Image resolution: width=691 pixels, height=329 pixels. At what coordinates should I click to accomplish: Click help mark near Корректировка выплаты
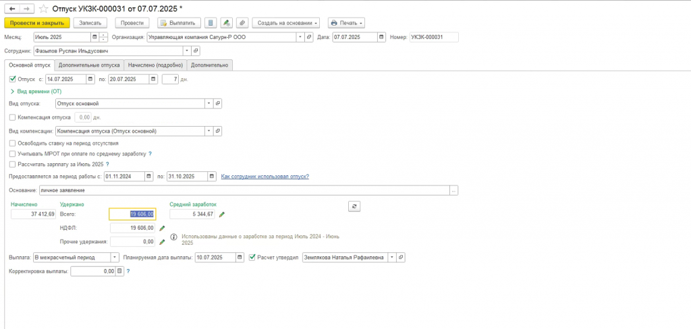pyautogui.click(x=128, y=272)
